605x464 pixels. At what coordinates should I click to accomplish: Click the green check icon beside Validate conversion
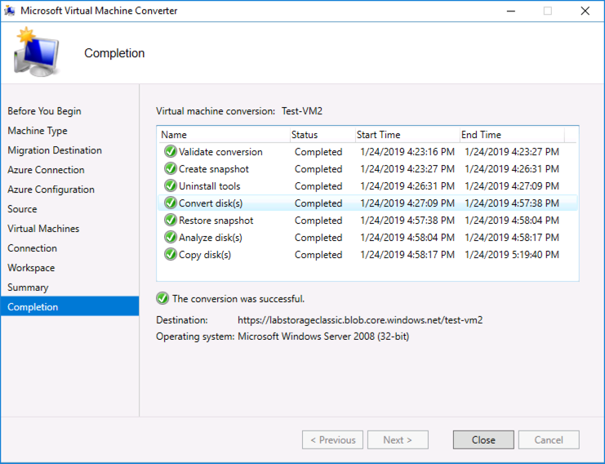point(170,151)
